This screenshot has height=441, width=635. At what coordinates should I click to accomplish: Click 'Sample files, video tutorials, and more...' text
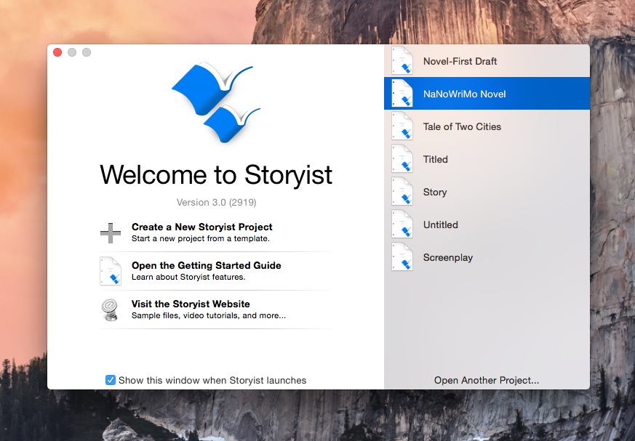coord(209,315)
